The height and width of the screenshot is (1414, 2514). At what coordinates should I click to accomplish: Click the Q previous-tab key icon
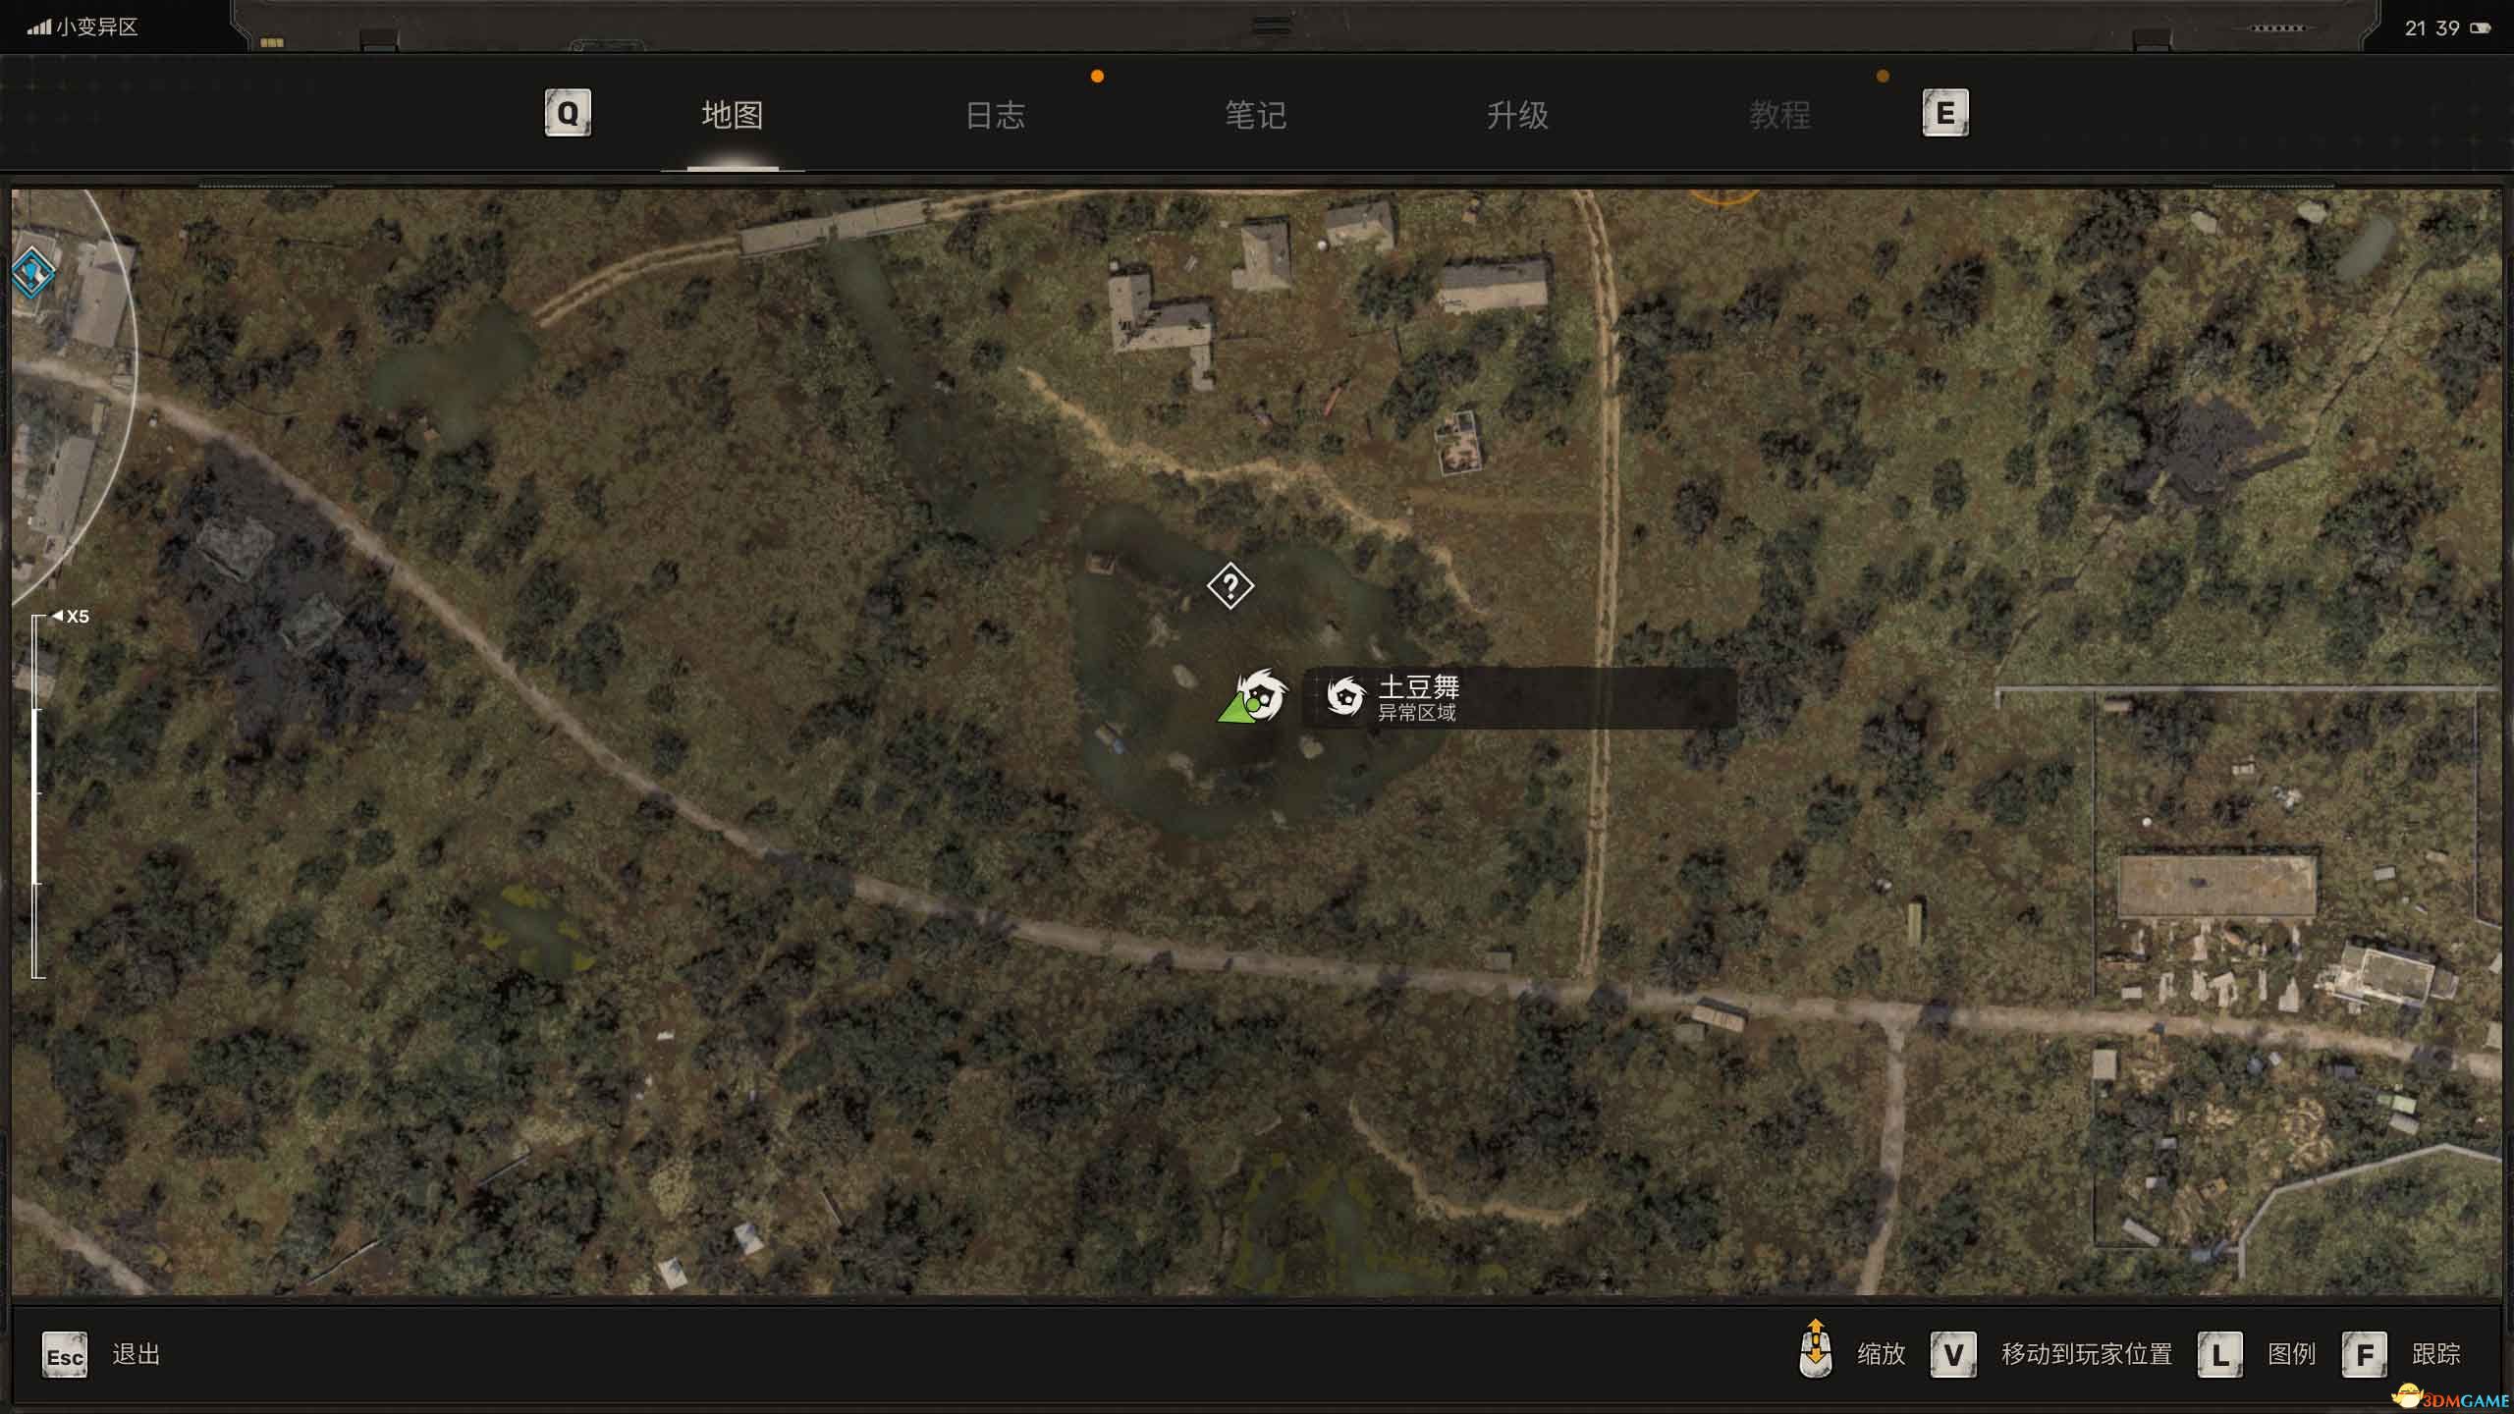(x=568, y=113)
